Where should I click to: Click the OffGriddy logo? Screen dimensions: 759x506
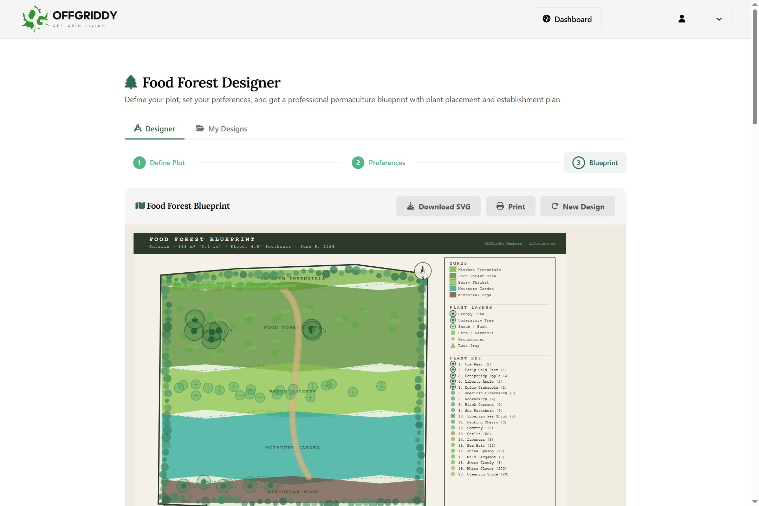[69, 19]
